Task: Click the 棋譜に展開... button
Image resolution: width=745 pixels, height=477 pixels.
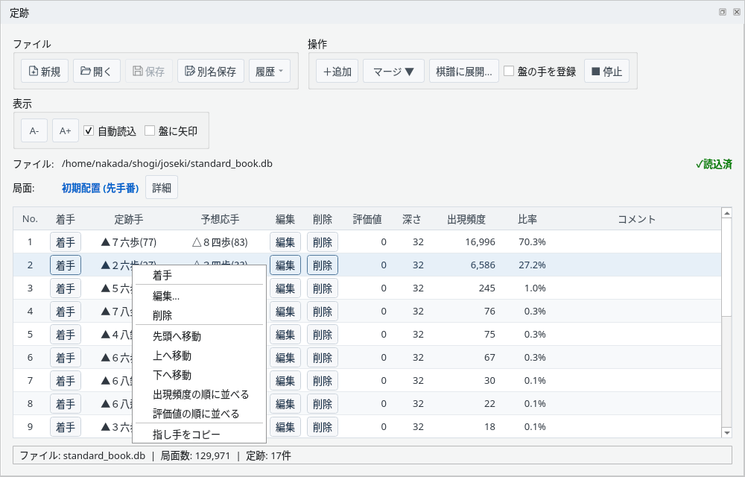Action: (463, 72)
